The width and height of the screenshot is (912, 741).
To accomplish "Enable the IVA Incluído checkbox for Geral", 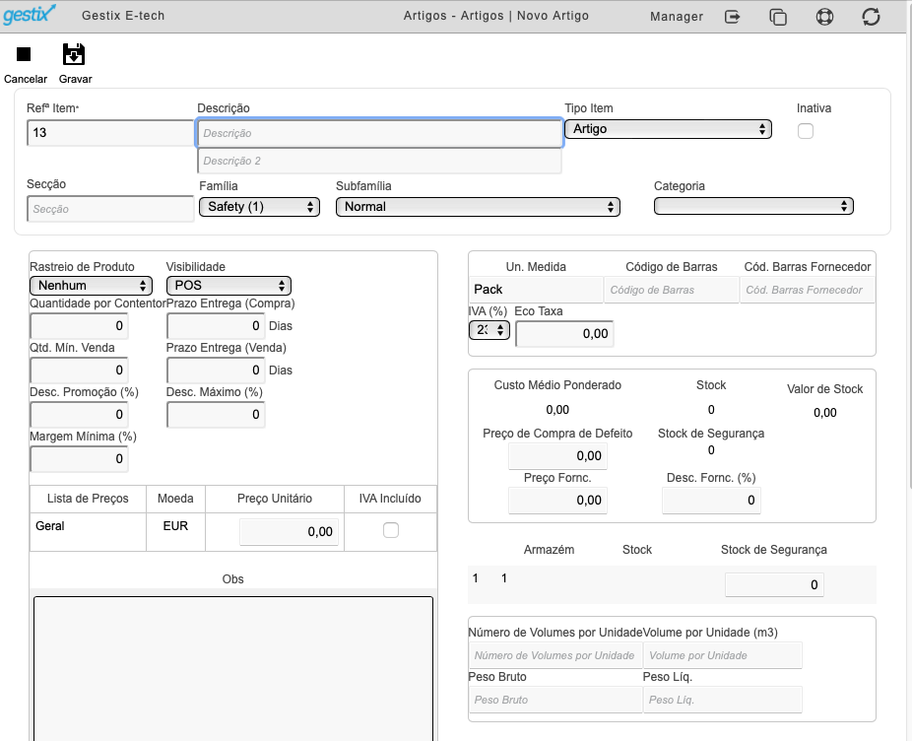I will [x=391, y=530].
